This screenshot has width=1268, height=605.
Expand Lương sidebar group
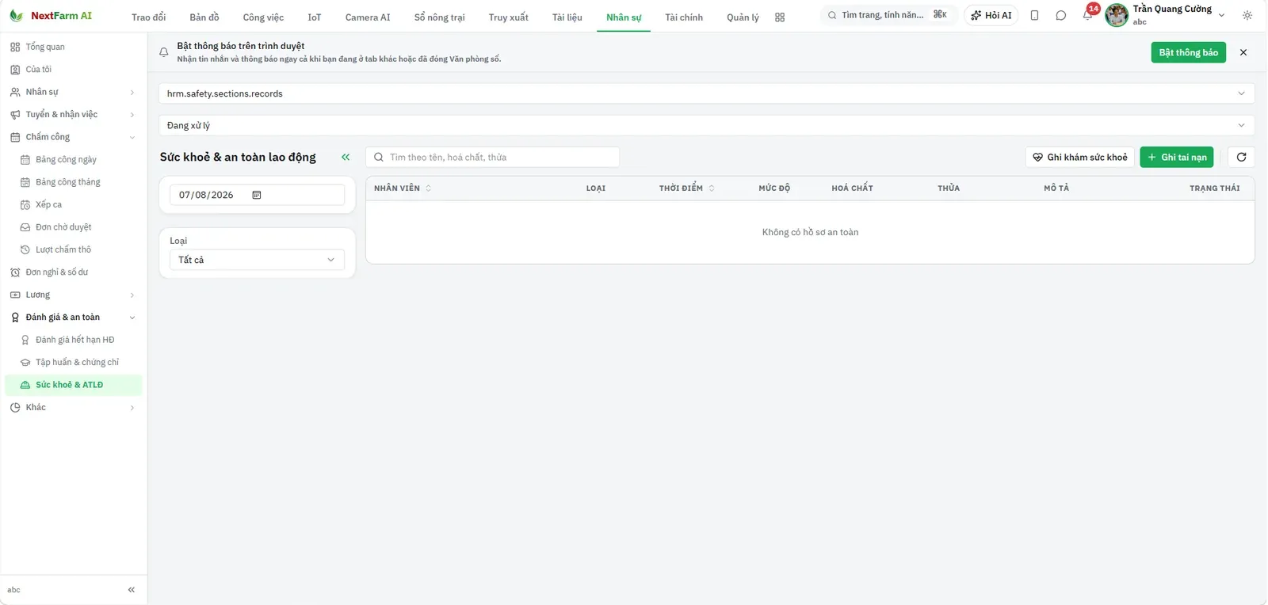tap(74, 295)
